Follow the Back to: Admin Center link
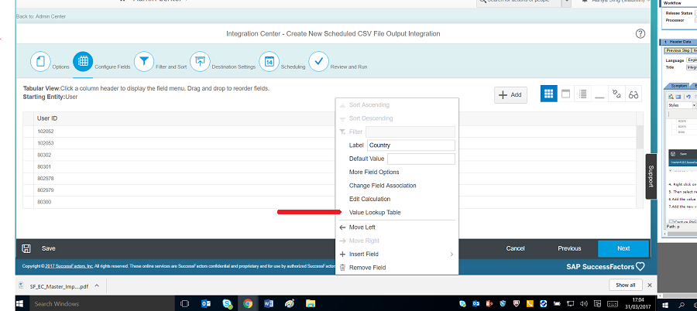 (x=41, y=16)
